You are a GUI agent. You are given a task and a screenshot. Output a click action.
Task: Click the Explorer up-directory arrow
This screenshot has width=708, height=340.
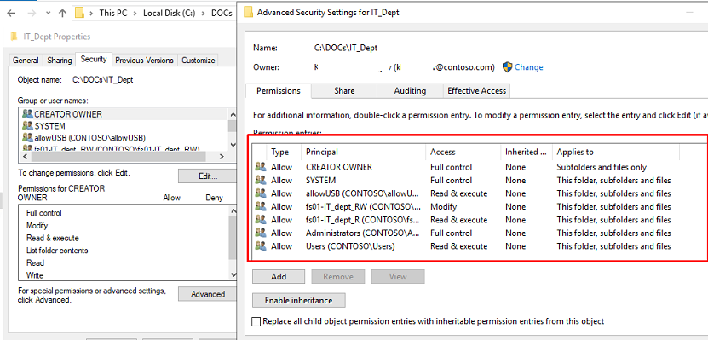click(63, 13)
